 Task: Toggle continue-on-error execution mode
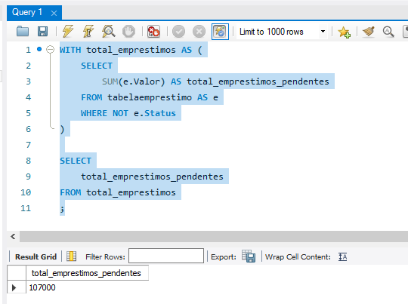[x=153, y=32]
